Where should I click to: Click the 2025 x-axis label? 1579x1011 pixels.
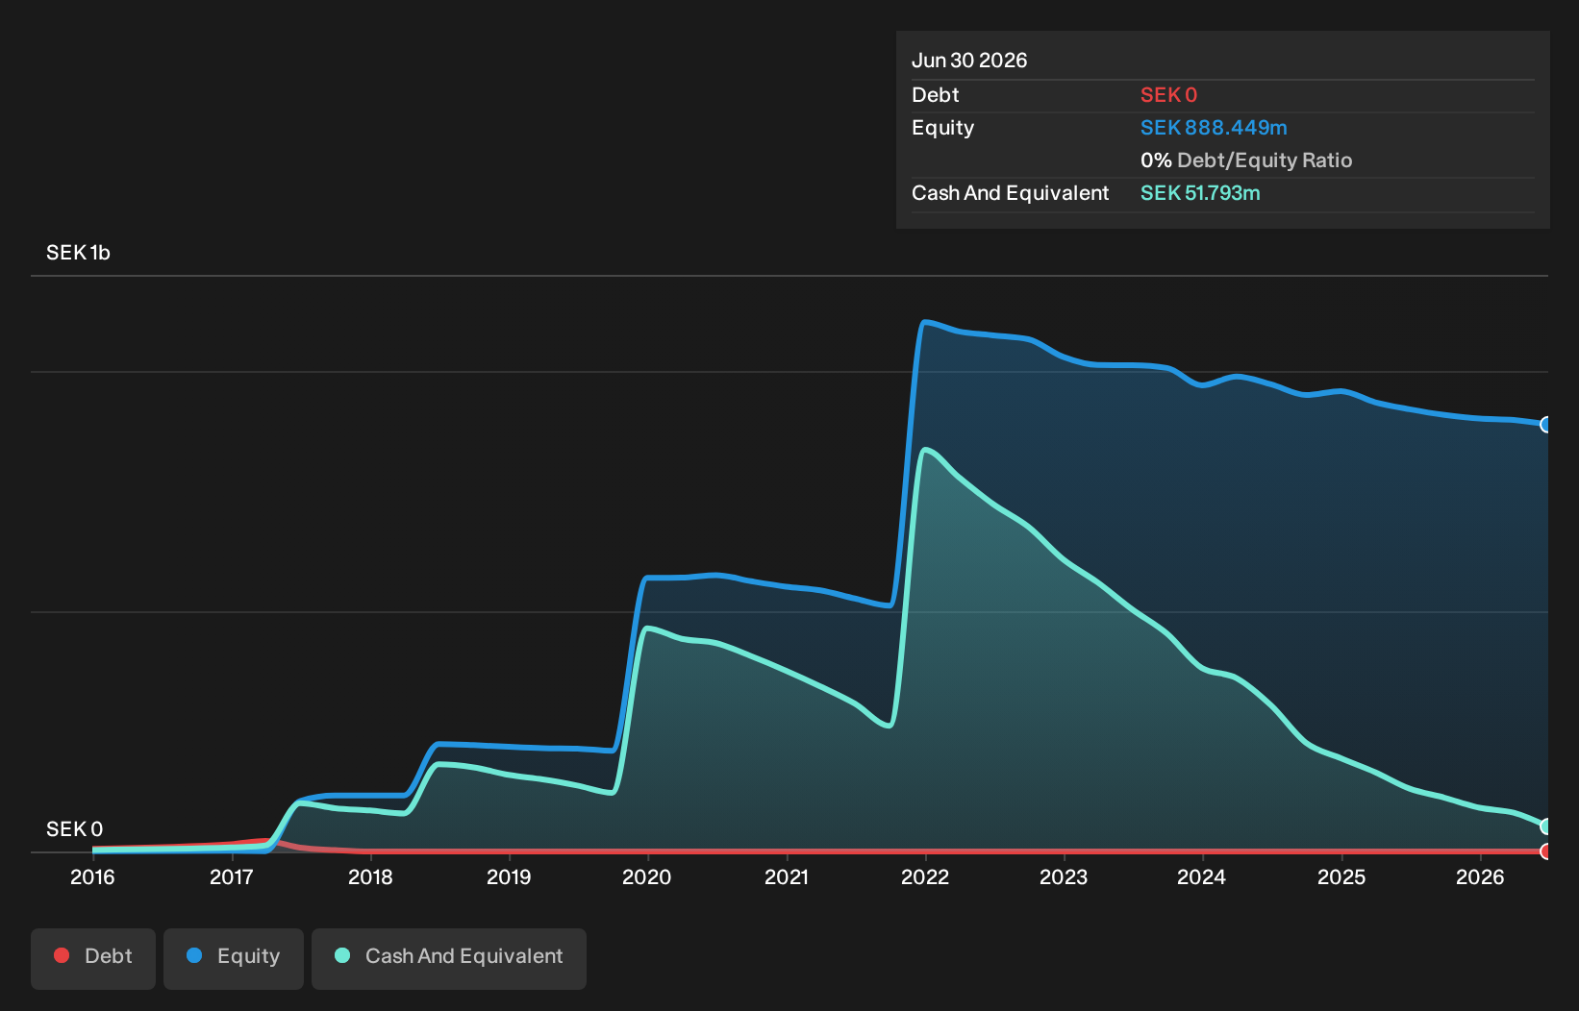tap(1341, 877)
